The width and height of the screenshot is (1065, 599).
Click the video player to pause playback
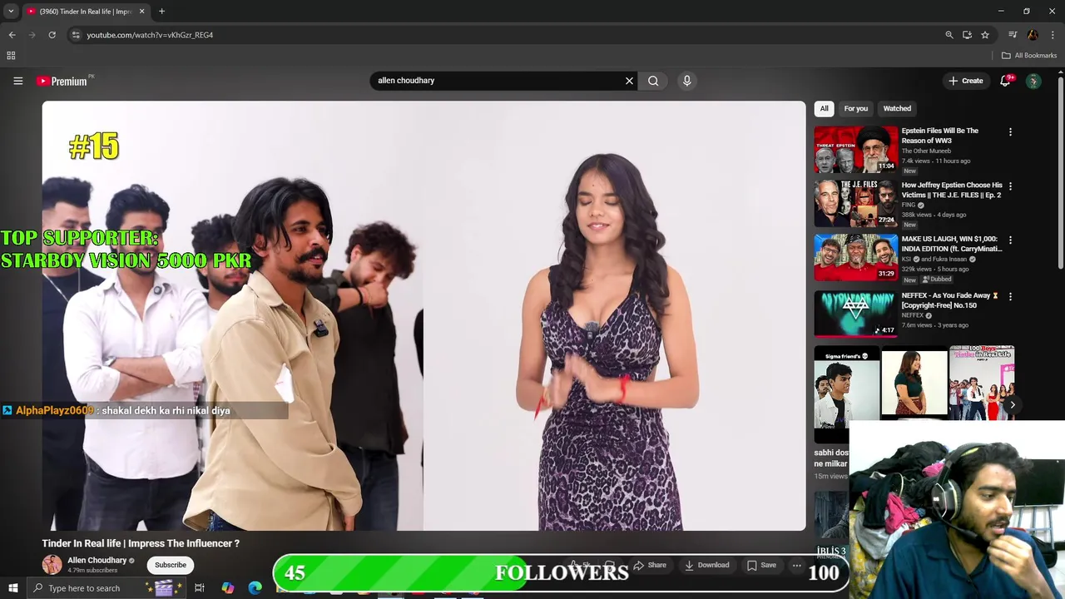(424, 315)
